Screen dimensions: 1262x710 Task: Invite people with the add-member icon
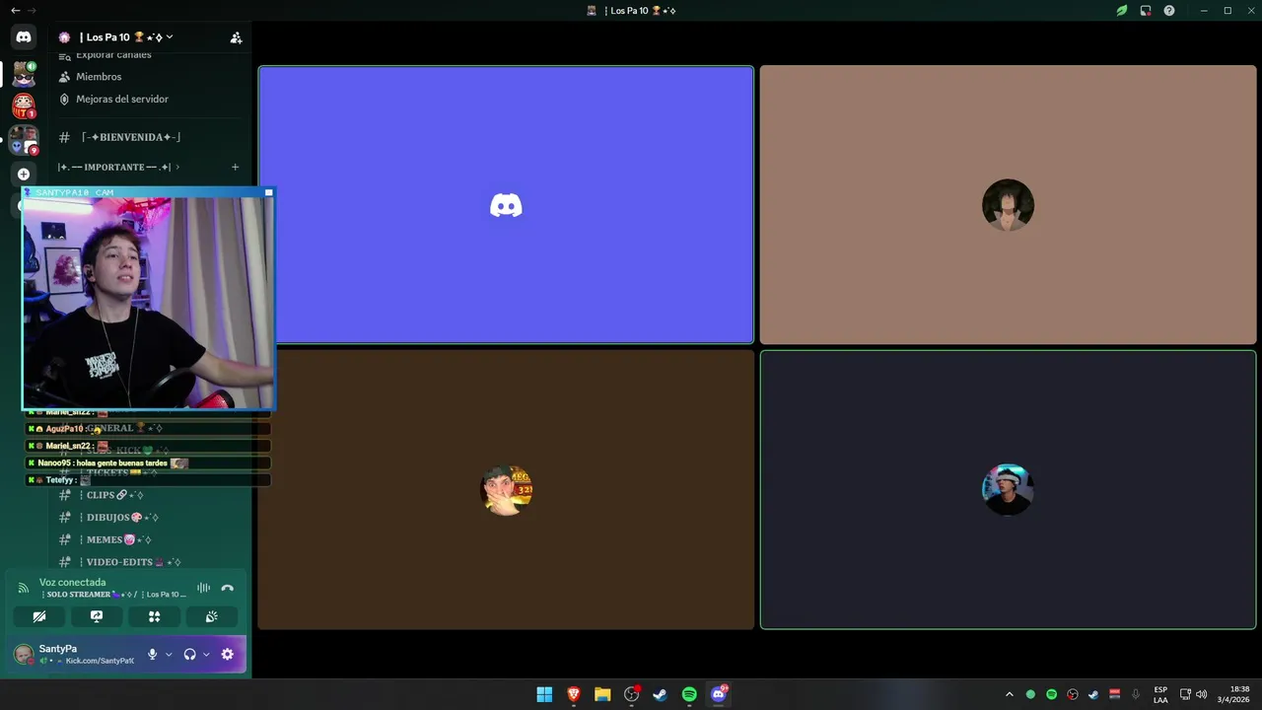tap(236, 37)
